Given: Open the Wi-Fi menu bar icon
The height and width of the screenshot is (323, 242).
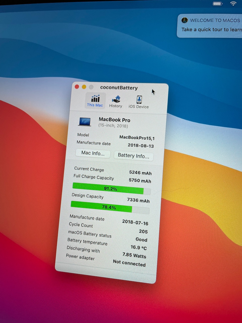Looking at the screenshot, I should pyautogui.click(x=233, y=3).
